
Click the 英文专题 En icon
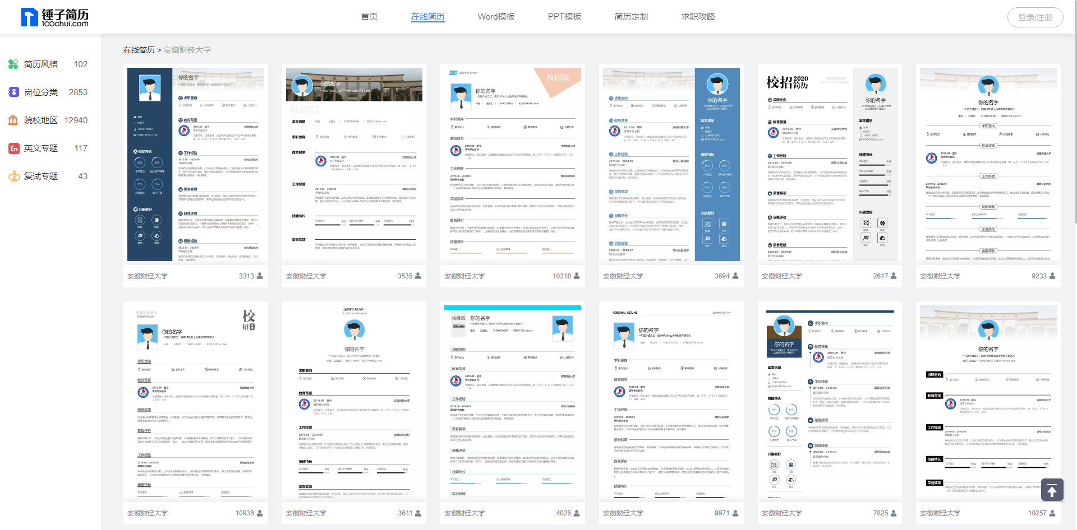(13, 148)
